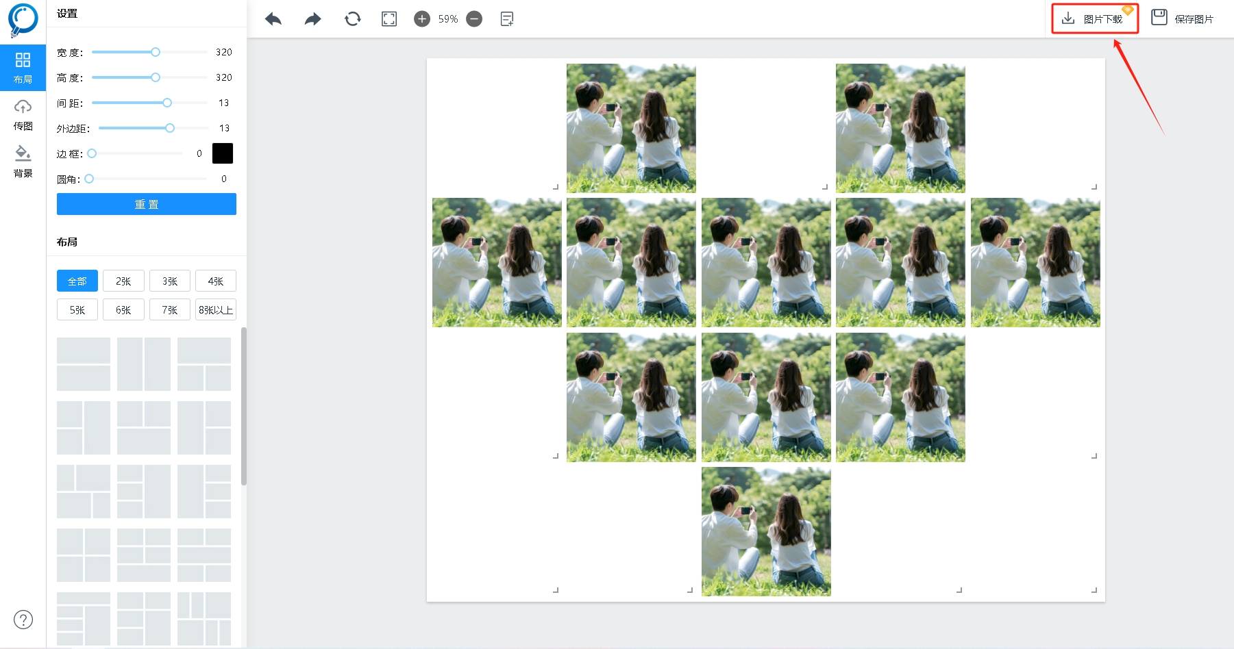This screenshot has width=1234, height=649.
Task: Click the fit-to-screen icon
Action: (x=389, y=19)
